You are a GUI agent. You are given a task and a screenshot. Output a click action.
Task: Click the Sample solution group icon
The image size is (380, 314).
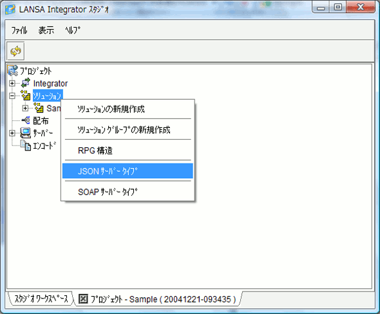[x=39, y=107]
